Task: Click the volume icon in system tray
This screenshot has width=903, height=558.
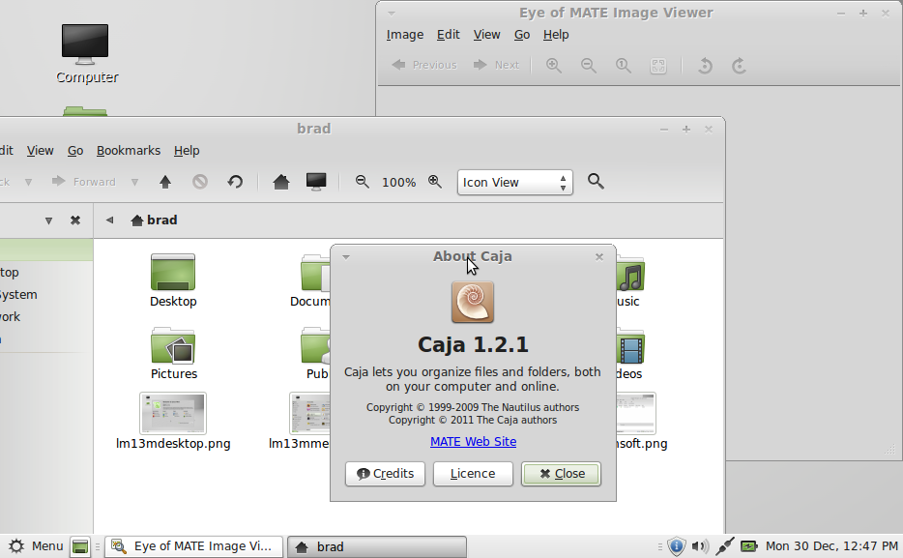Action: 700,545
